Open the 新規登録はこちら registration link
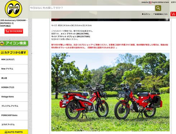176x134 pixels. pyautogui.click(x=161, y=14)
